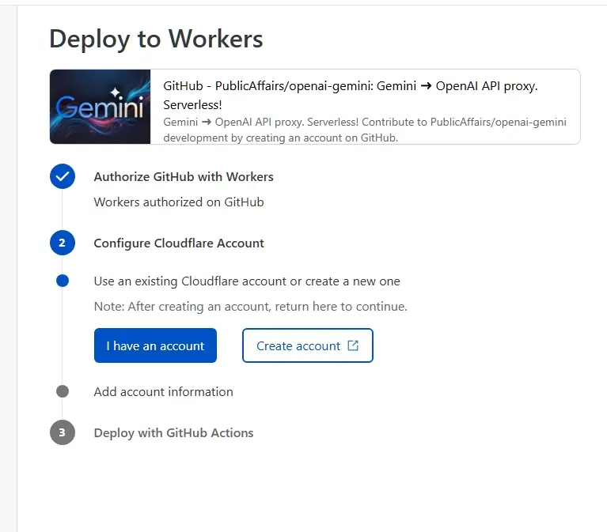Open the Create account button
This screenshot has height=532, width=607.
(308, 345)
